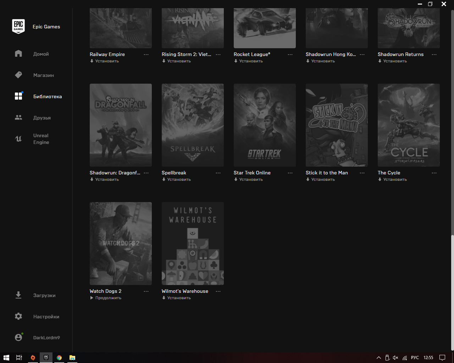This screenshot has width=454, height=363.
Task: Open the Shadowrun Dragonfall cover art
Action: pyautogui.click(x=121, y=125)
